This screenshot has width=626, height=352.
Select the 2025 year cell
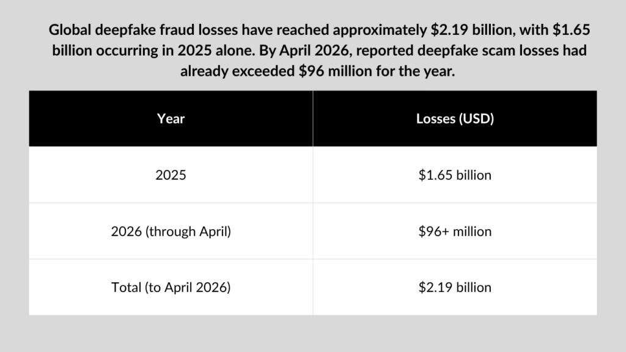pyautogui.click(x=171, y=175)
